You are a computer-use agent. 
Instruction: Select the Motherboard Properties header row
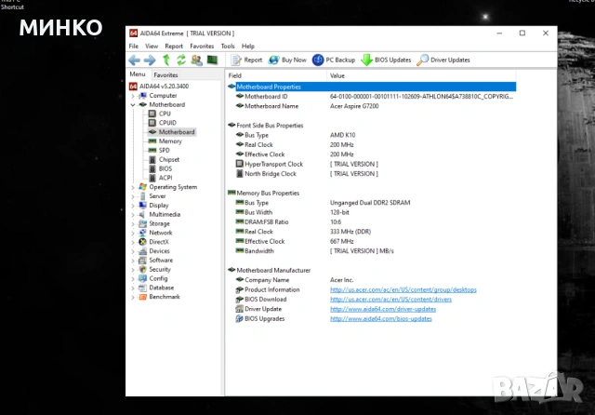coord(372,87)
